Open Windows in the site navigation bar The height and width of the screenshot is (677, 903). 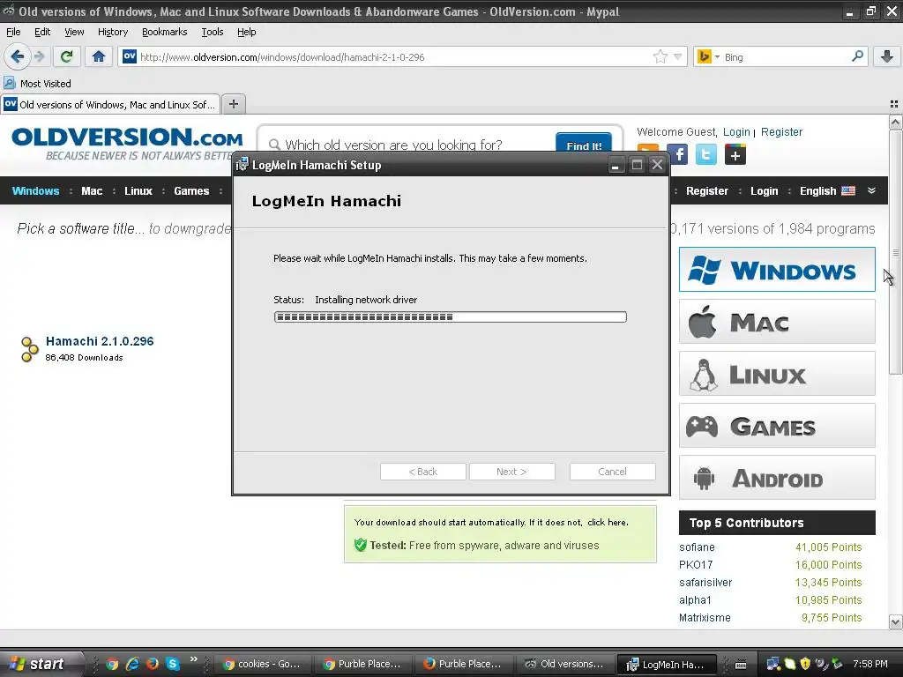(35, 191)
